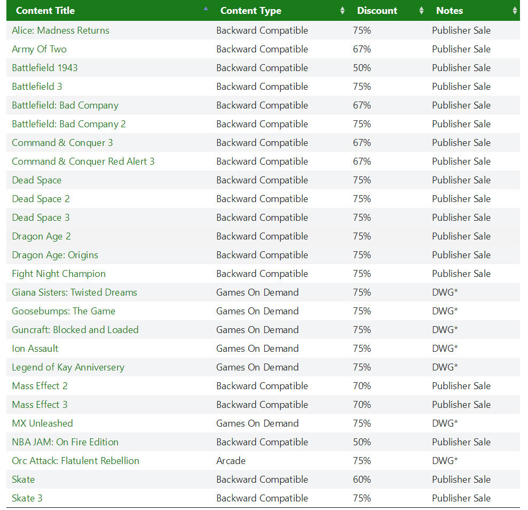Select the 60% discount for Skate

tap(362, 480)
